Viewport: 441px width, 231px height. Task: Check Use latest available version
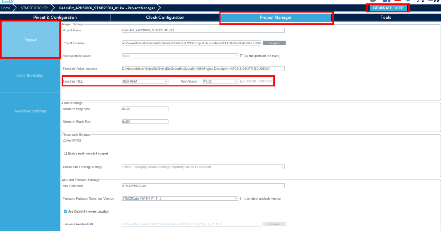tap(242, 198)
